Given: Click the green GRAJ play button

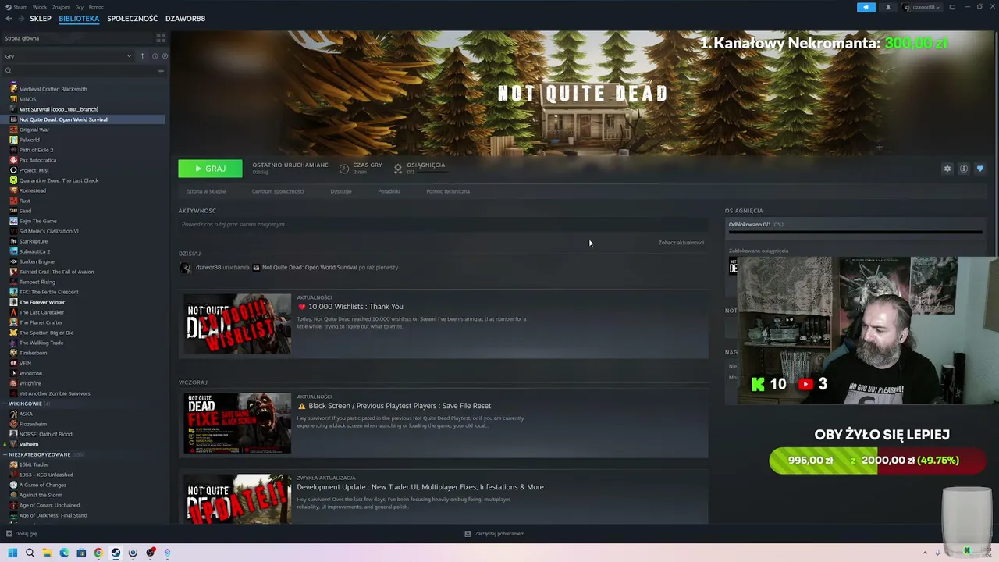Looking at the screenshot, I should tap(210, 169).
